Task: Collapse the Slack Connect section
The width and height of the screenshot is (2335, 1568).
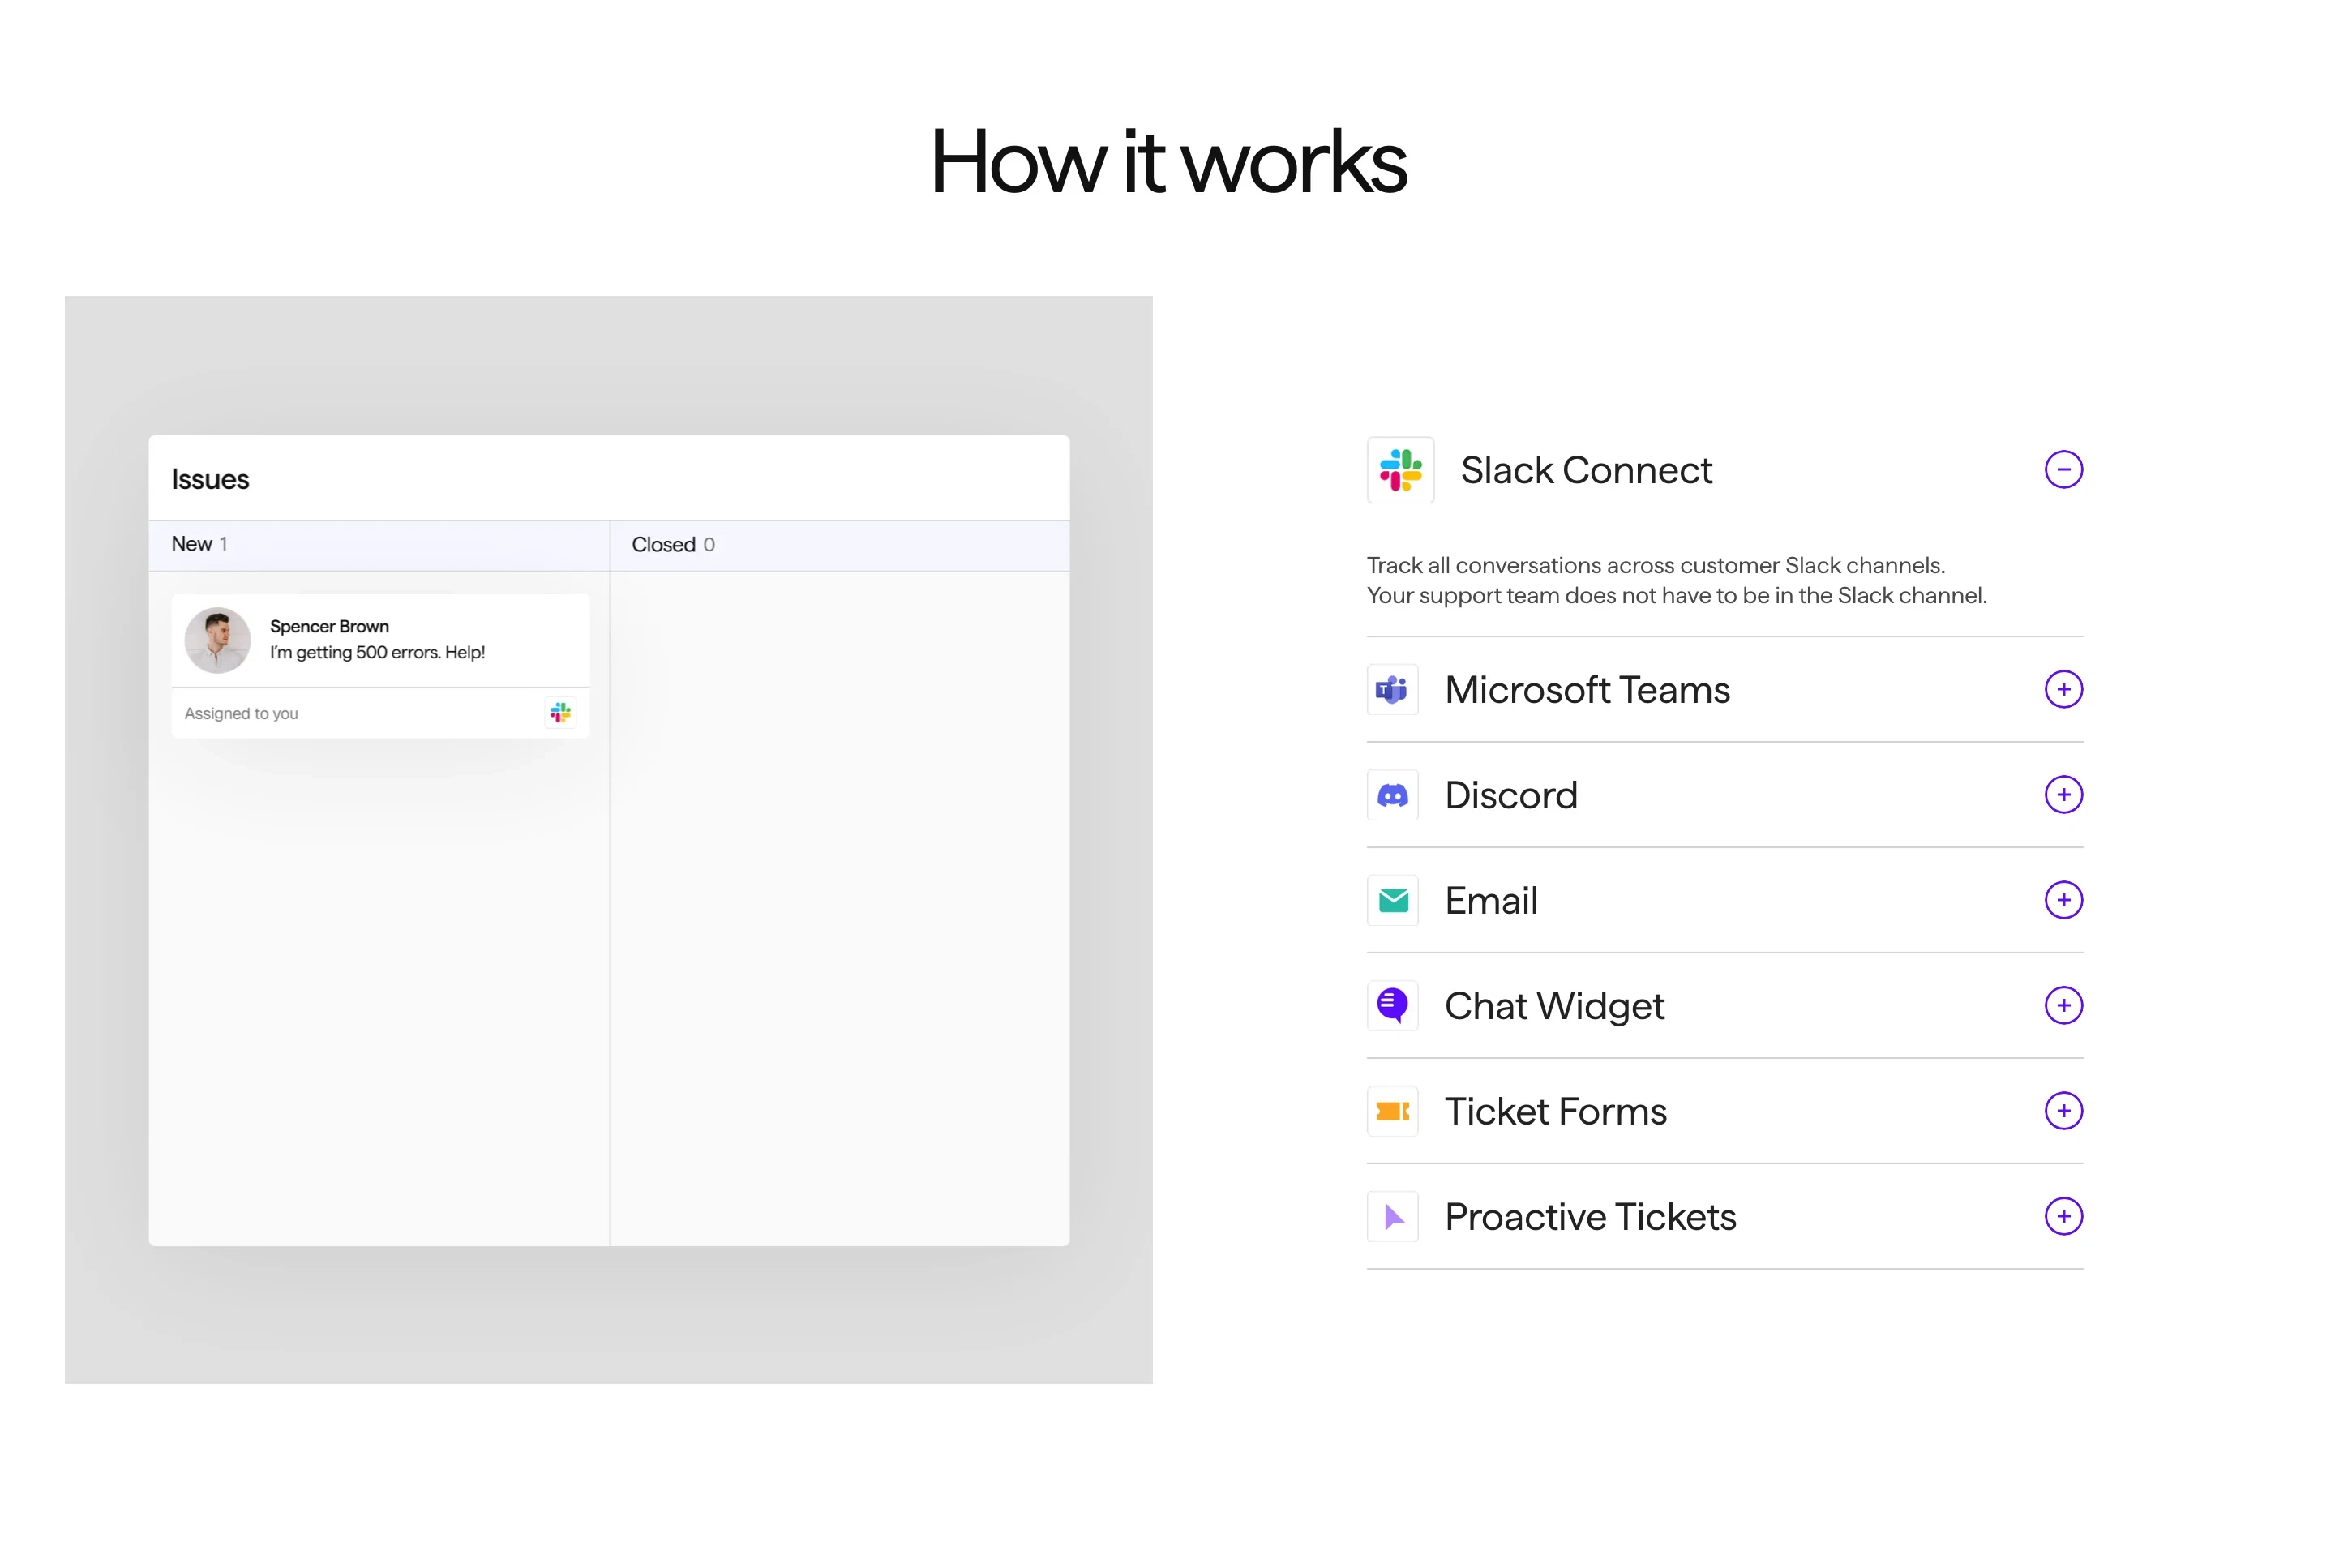Action: [x=2062, y=470]
